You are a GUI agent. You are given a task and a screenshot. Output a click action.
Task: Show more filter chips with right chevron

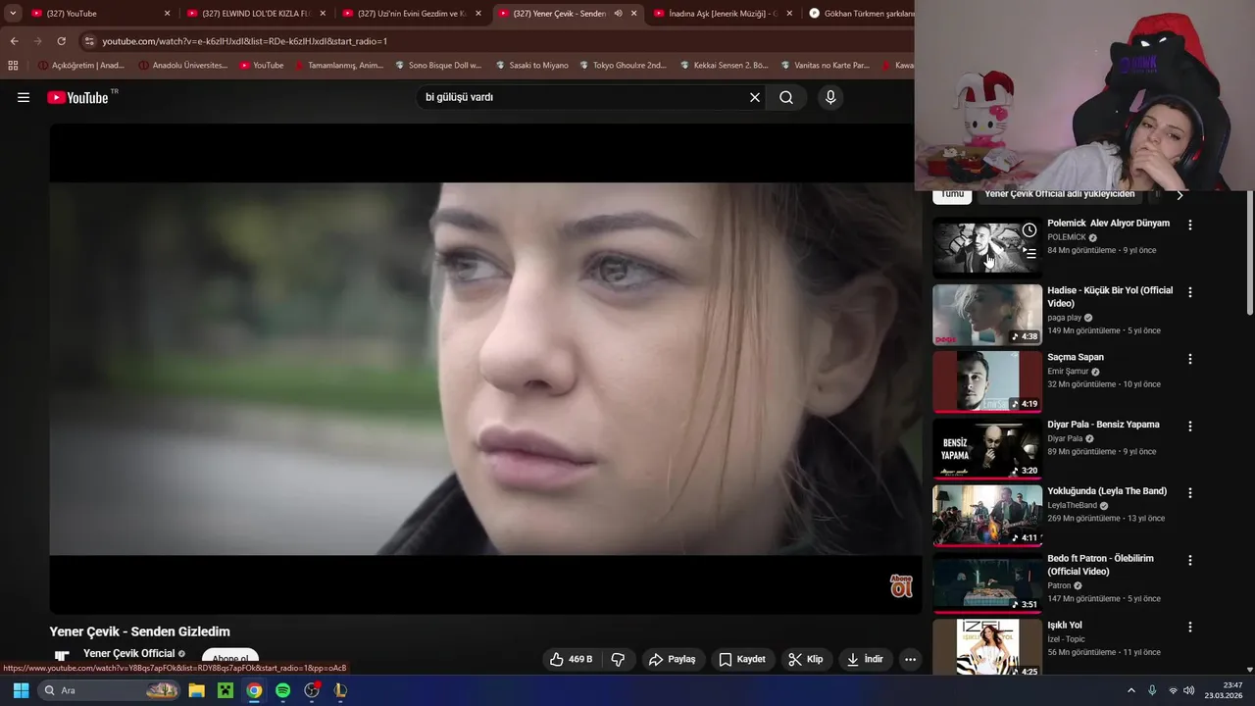[1180, 195]
